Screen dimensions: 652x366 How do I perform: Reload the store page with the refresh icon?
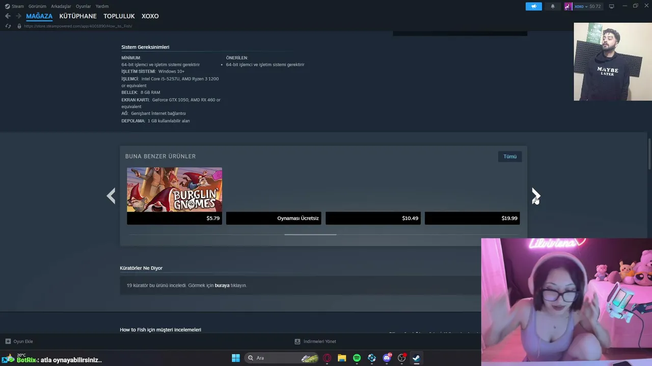pyautogui.click(x=8, y=26)
